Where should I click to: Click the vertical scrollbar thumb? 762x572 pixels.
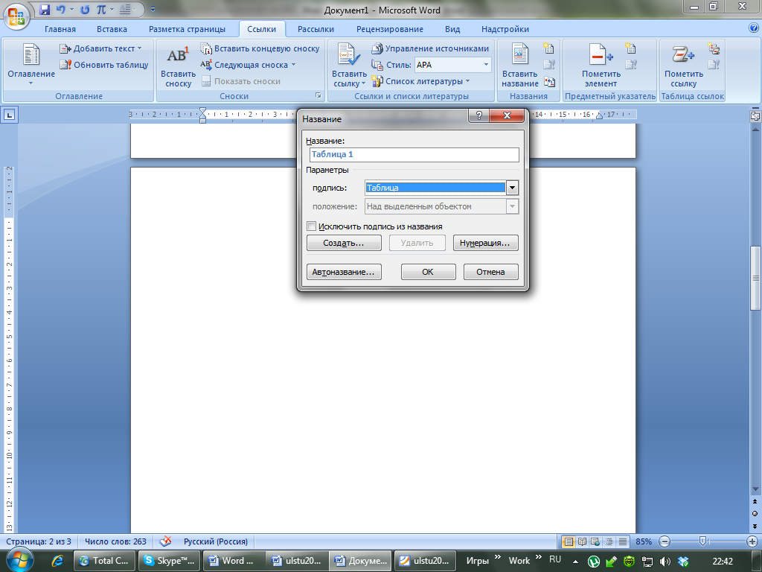[x=755, y=278]
